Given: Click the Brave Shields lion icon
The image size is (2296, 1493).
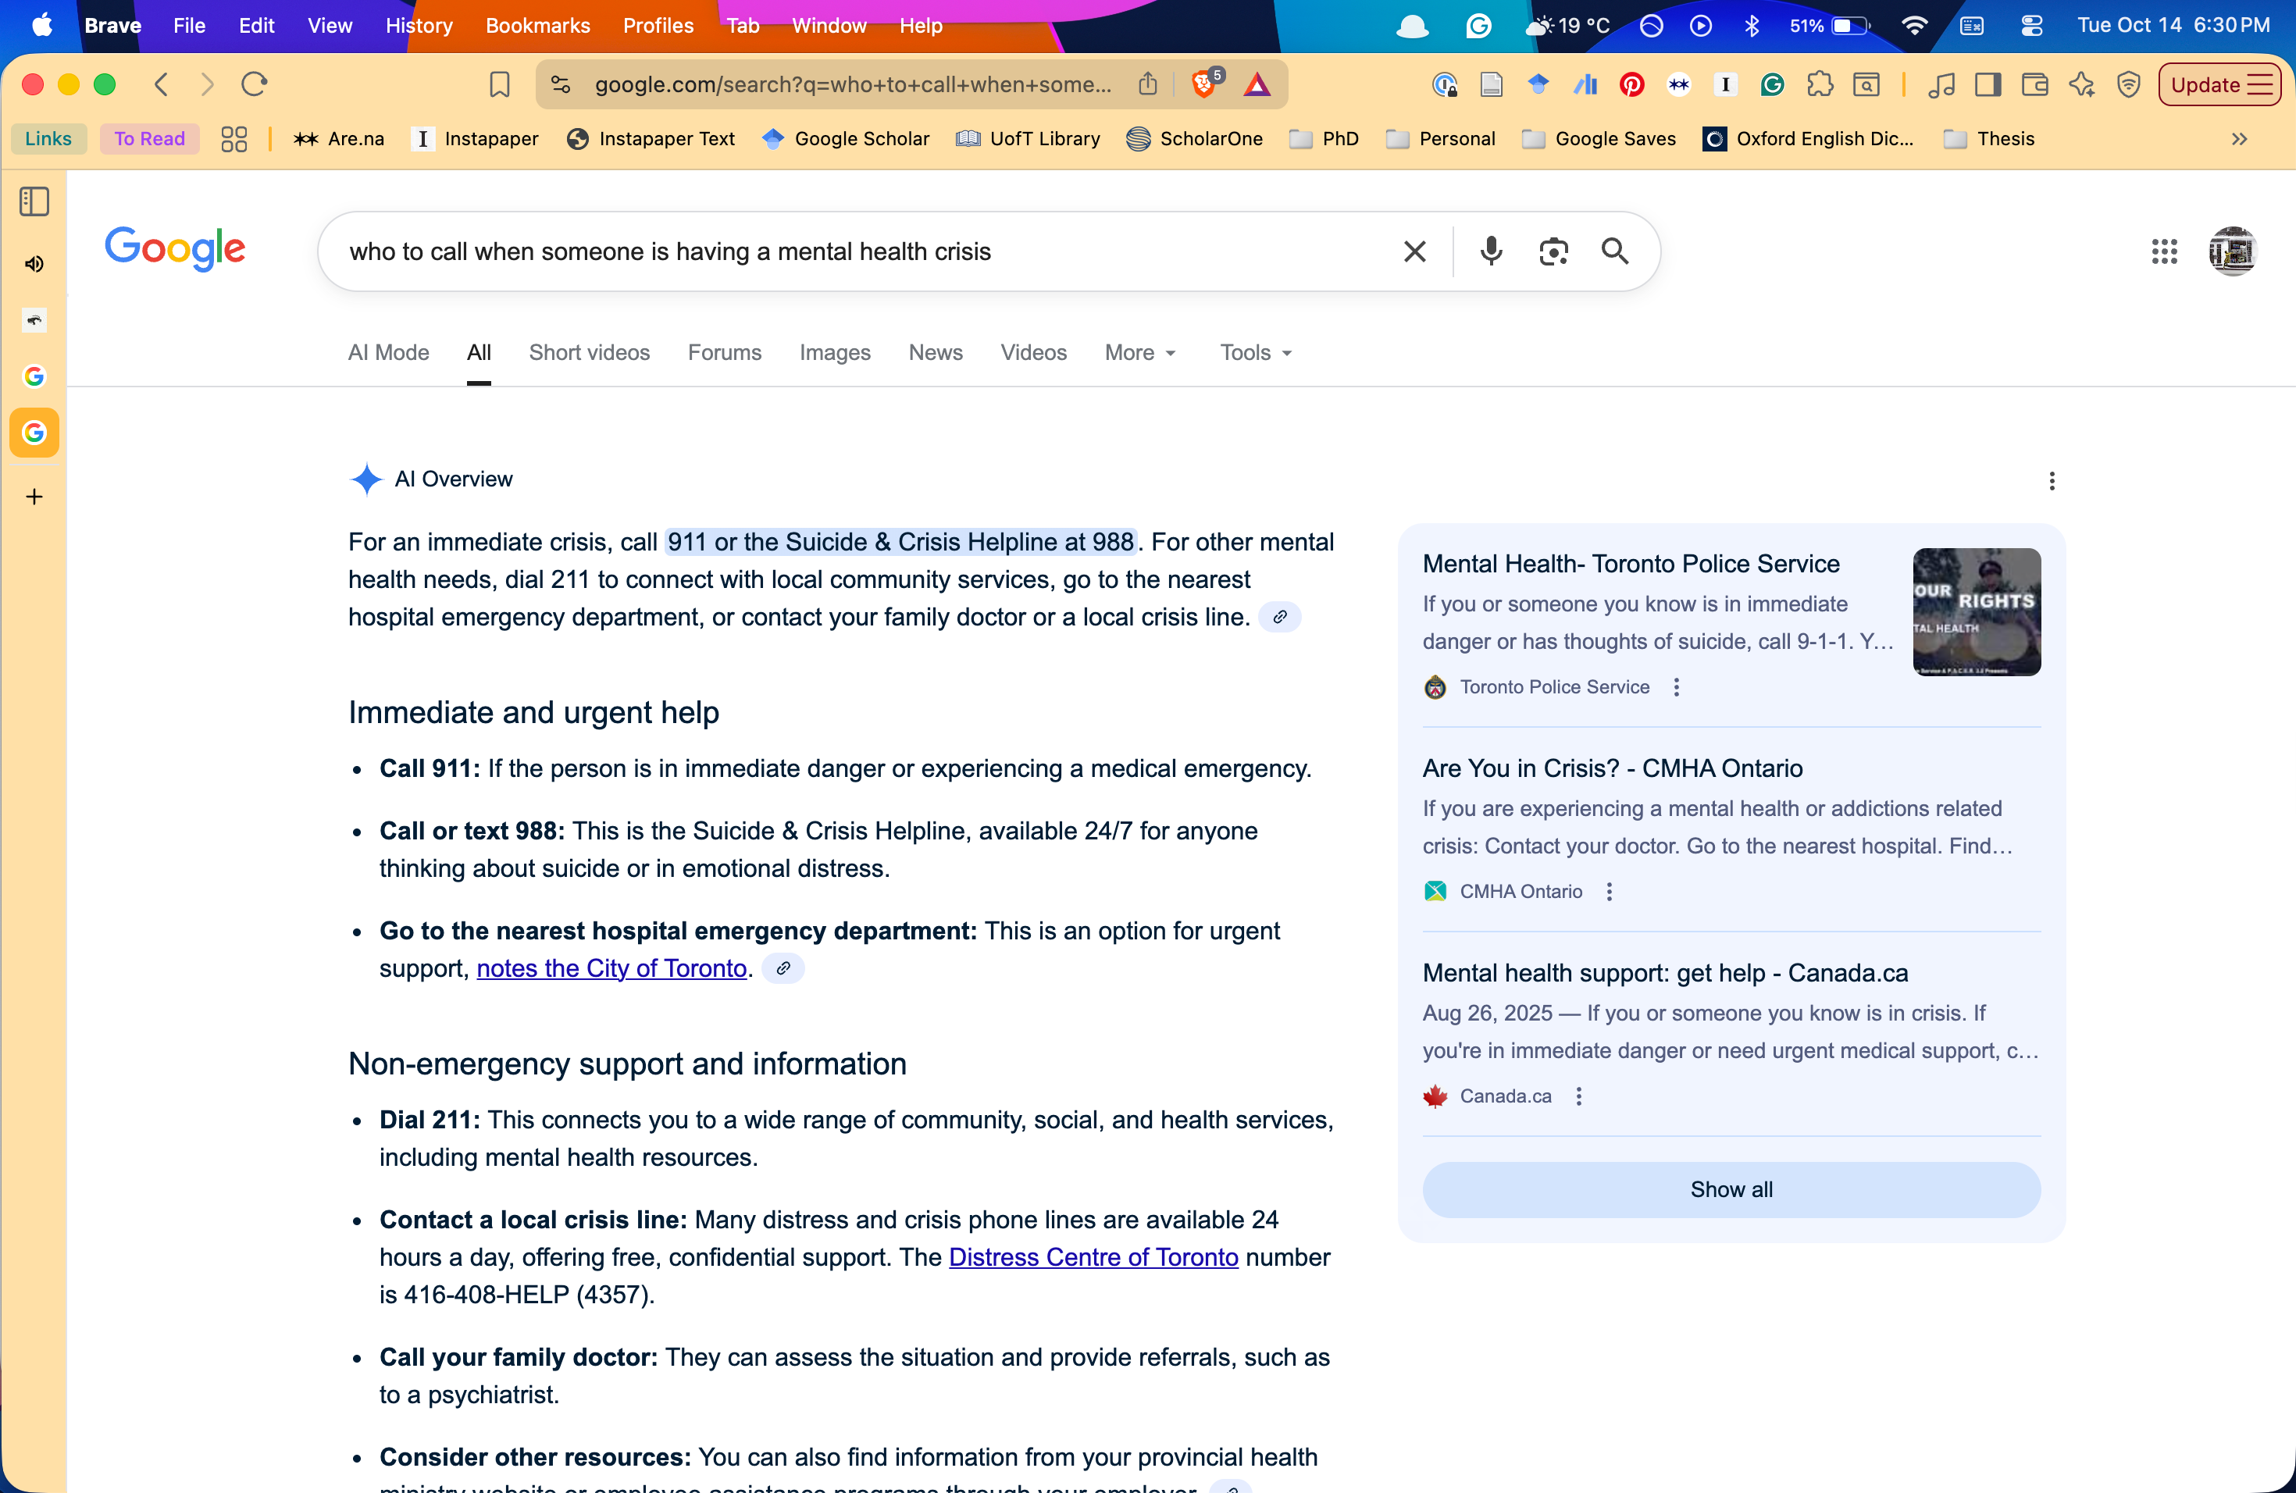Looking at the screenshot, I should pos(1203,85).
